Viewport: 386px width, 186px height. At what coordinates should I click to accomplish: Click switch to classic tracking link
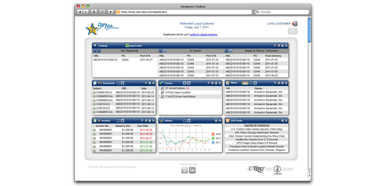[x=204, y=35]
